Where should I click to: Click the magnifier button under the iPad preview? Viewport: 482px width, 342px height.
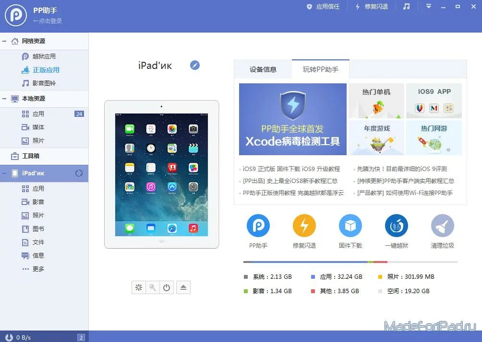153,287
